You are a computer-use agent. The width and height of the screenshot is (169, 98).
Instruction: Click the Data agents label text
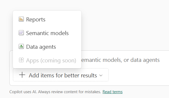point(41,47)
